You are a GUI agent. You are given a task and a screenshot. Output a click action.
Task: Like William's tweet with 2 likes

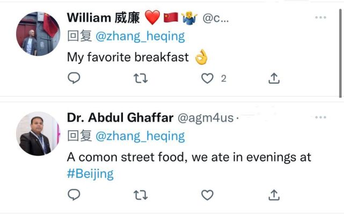click(207, 78)
